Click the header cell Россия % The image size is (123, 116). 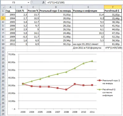coord(33,11)
